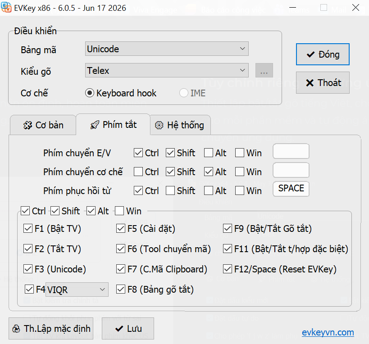Open the evkeyvn.com link
Screen dimensions: 369x344
328,332
